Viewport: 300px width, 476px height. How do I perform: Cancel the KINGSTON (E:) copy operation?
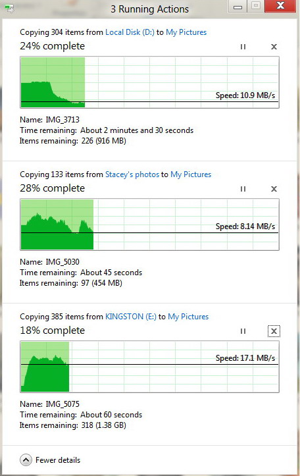[274, 331]
